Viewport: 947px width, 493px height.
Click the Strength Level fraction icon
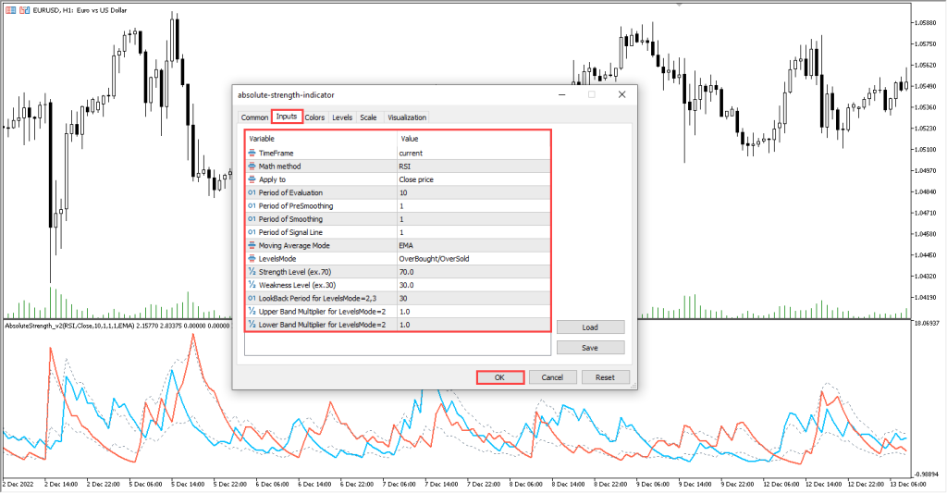pyautogui.click(x=252, y=272)
